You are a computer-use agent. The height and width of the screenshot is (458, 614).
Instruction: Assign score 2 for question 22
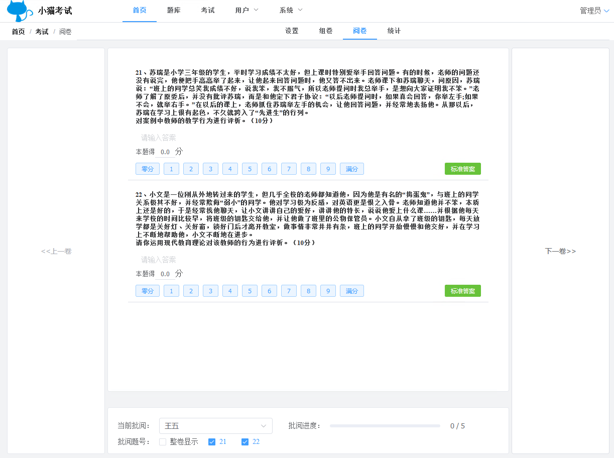pos(191,291)
